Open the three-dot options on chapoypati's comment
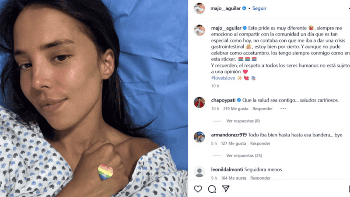 tap(283, 109)
